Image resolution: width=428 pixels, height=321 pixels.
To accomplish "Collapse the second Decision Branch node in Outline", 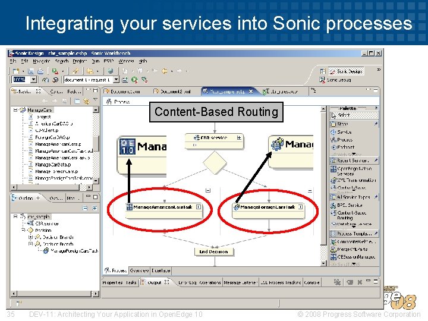I will click(x=30, y=244).
